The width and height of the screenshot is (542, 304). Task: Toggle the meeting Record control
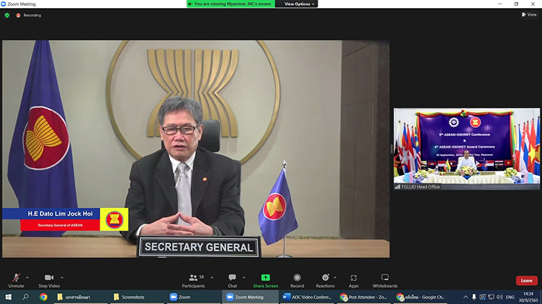pyautogui.click(x=297, y=280)
